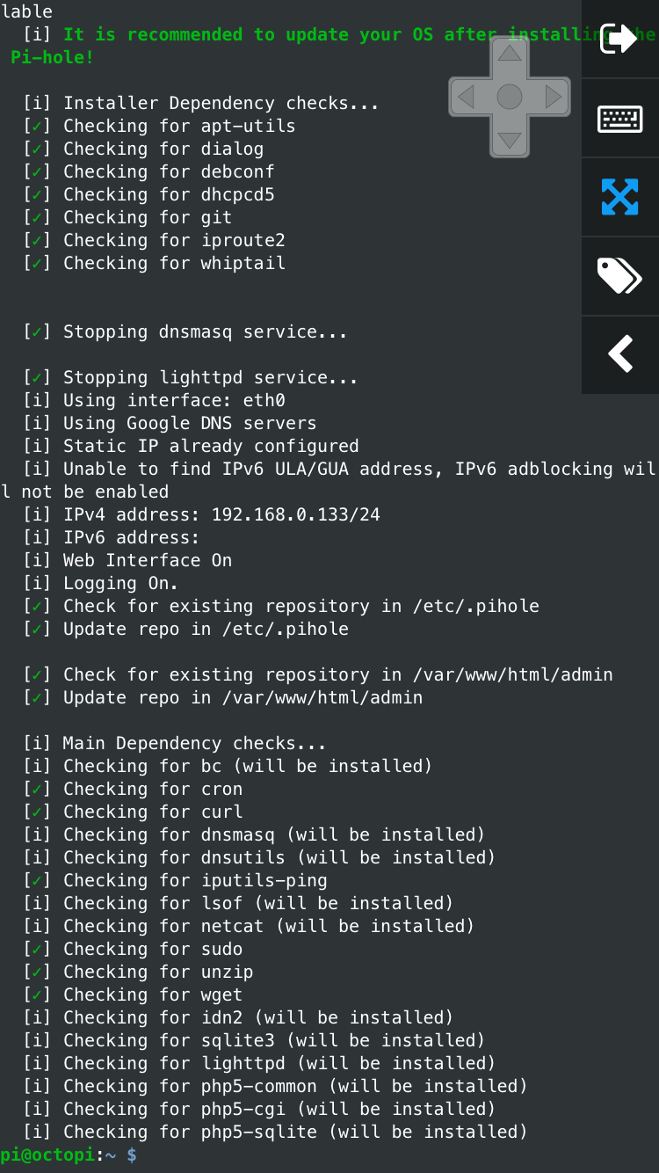This screenshot has width=659, height=1173.
Task: Tap the D-pad center button
Action: click(510, 97)
